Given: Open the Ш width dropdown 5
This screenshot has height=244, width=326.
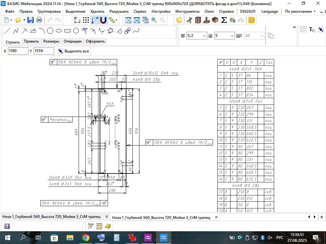Looking at the screenshot, I should pyautogui.click(x=232, y=36).
